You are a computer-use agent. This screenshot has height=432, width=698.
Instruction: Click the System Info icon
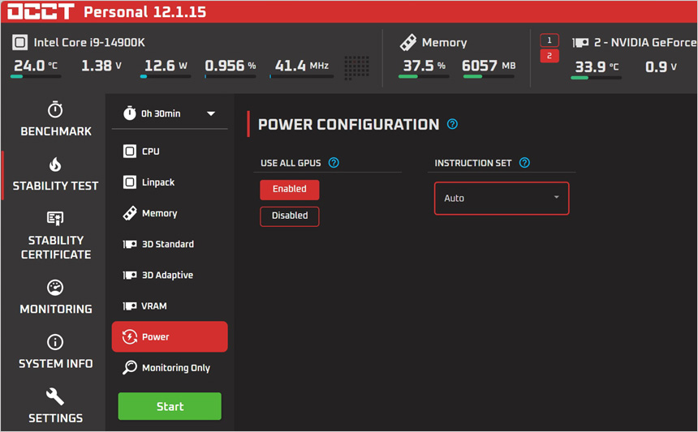tap(55, 342)
